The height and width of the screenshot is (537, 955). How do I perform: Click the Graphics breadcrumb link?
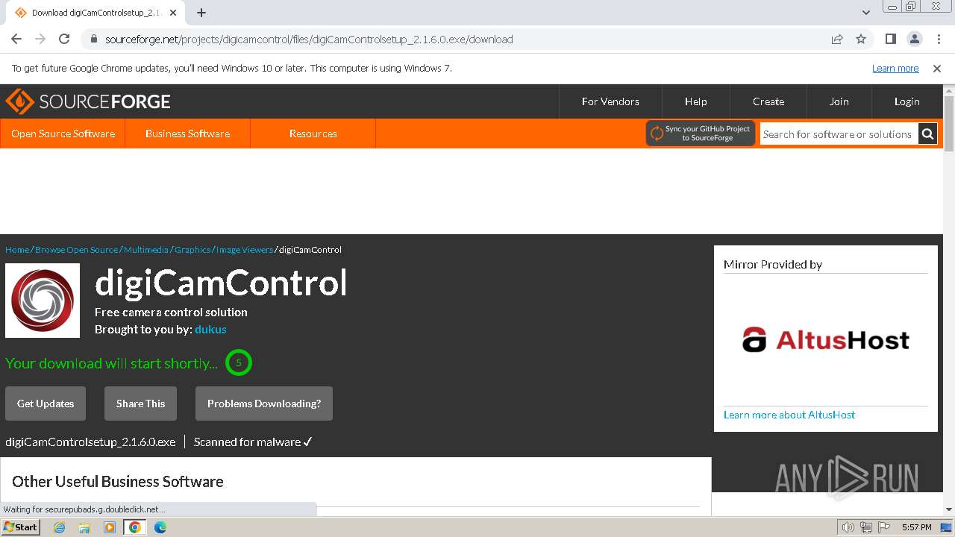(192, 250)
